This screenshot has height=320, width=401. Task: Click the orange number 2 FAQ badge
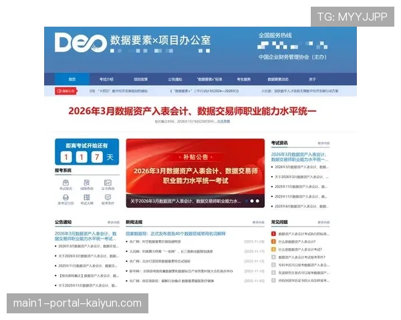click(x=273, y=241)
